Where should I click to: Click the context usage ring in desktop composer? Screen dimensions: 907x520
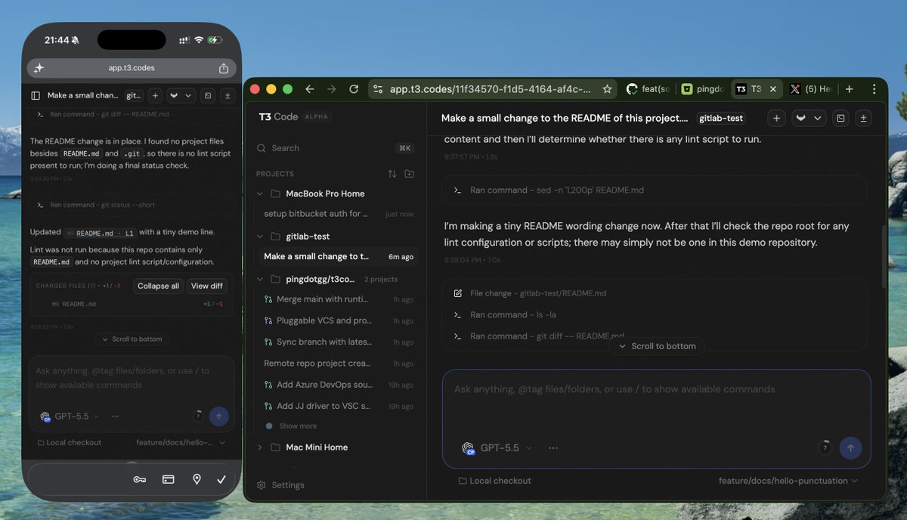point(825,447)
